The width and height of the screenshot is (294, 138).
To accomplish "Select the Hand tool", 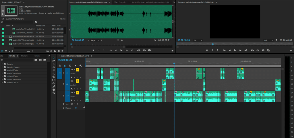I will (54, 90).
